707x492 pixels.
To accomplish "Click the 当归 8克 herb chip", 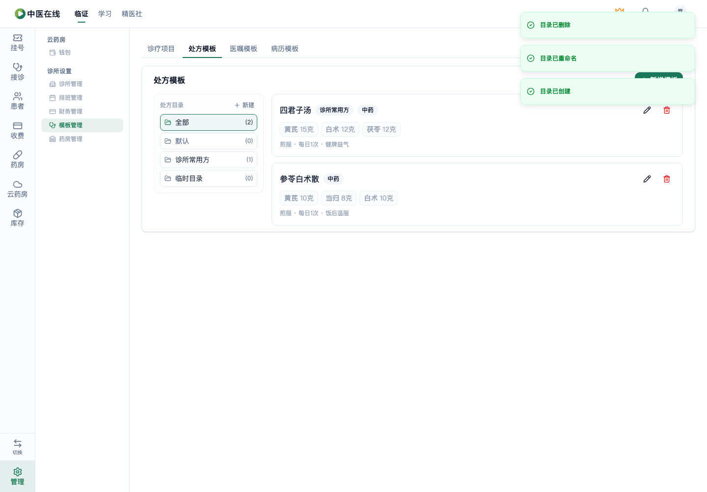I will (x=339, y=198).
